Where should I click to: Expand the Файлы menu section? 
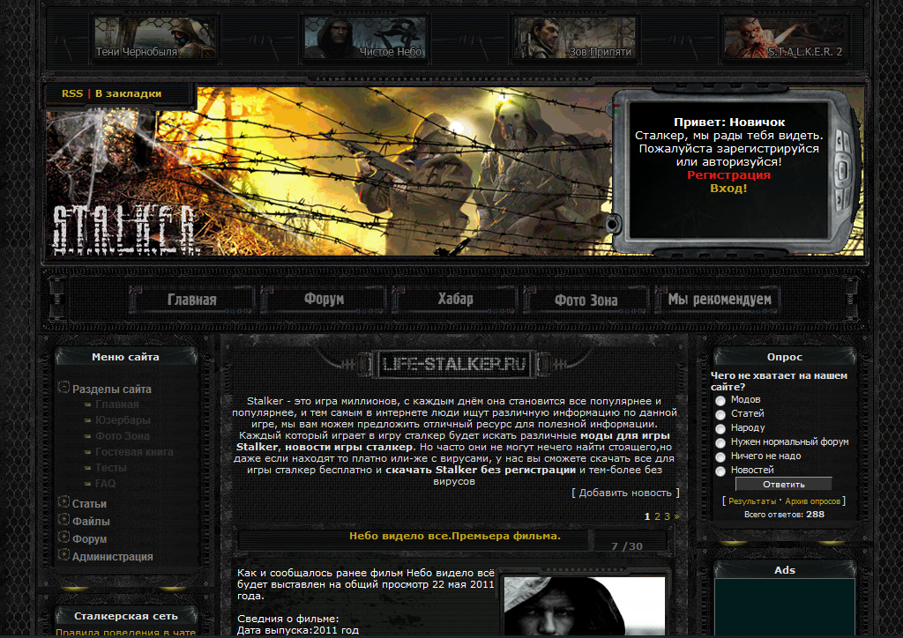(63, 520)
